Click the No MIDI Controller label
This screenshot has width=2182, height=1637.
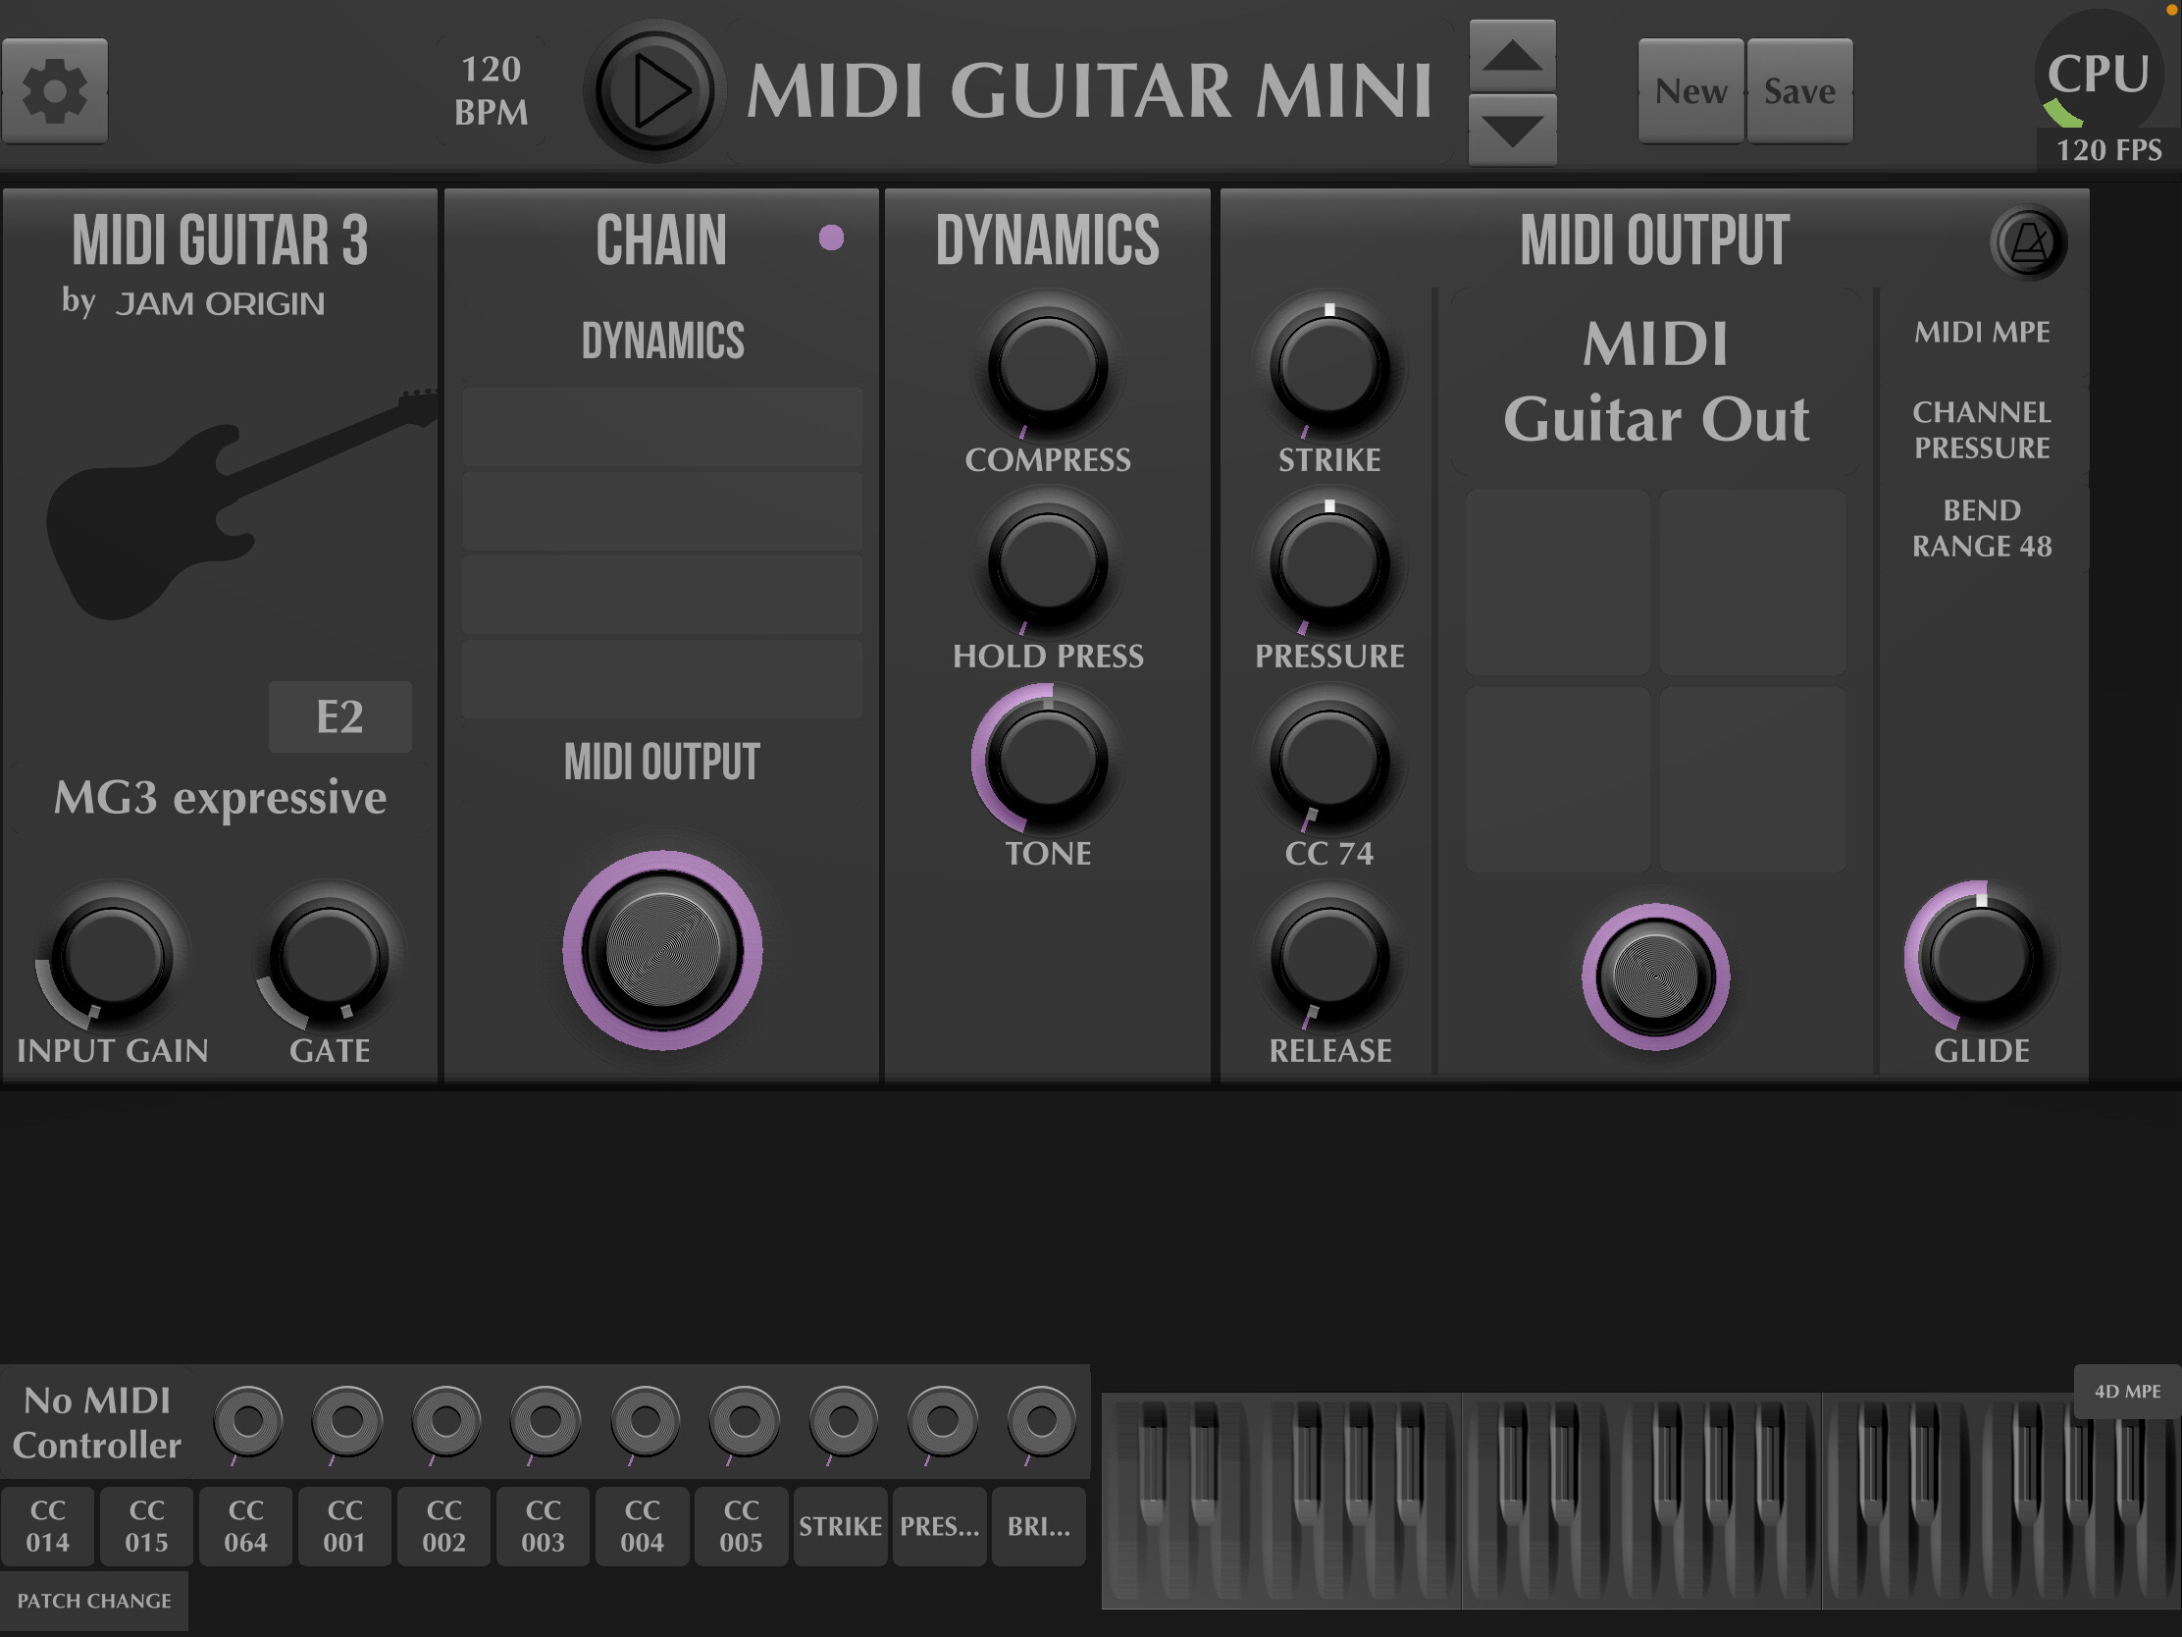click(97, 1423)
